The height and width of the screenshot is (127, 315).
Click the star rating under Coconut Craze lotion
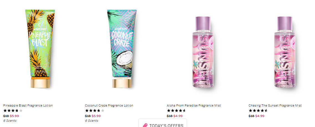click(x=95, y=111)
